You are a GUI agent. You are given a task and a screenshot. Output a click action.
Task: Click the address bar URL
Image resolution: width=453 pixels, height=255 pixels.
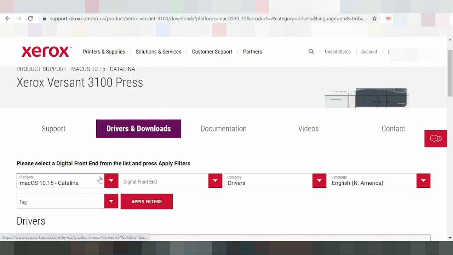tap(208, 18)
